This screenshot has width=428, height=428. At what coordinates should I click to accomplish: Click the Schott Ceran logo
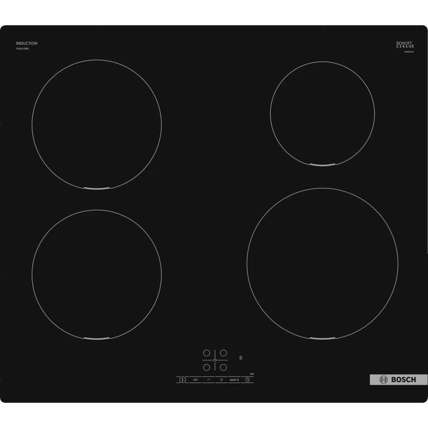pos(404,45)
